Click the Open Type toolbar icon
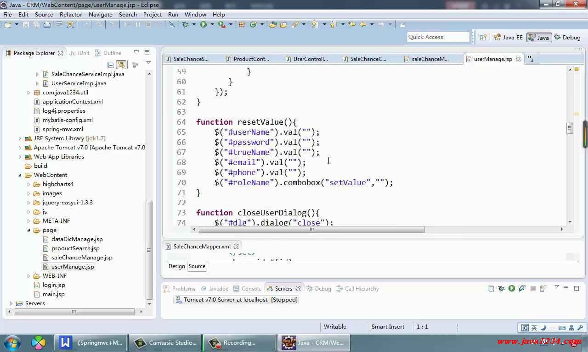 (x=273, y=25)
